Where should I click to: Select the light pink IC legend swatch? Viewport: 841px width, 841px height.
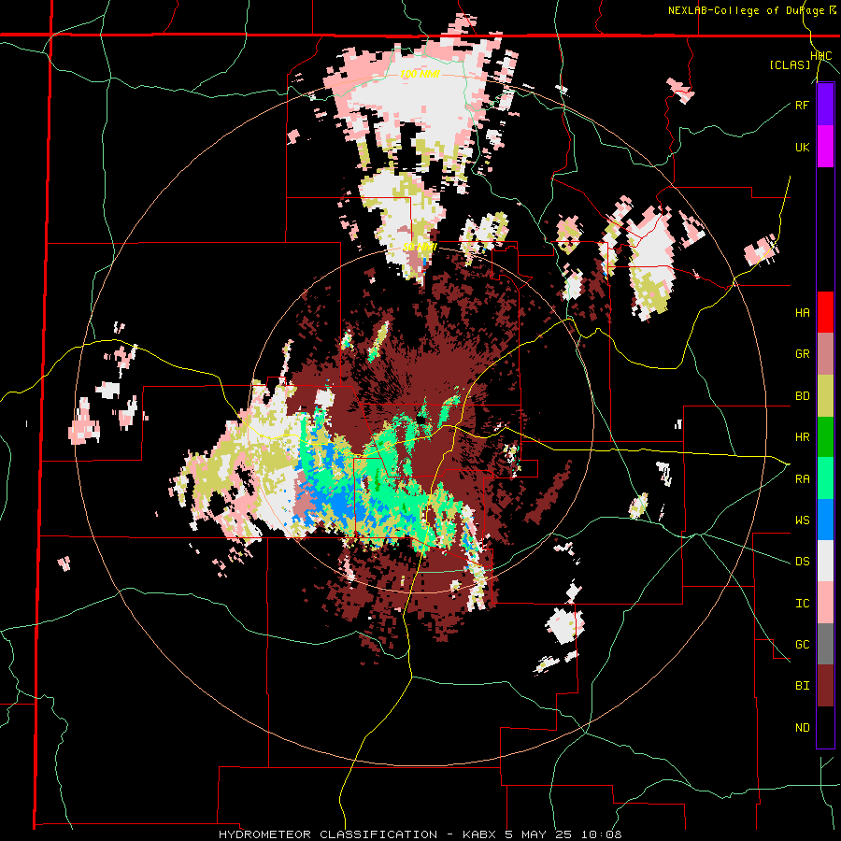tap(825, 603)
